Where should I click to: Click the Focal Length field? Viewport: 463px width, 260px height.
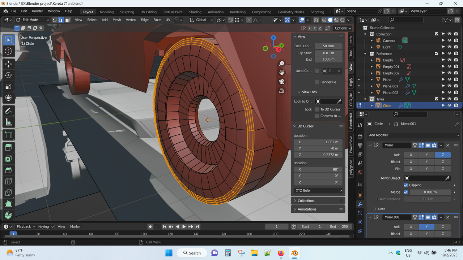coord(328,46)
